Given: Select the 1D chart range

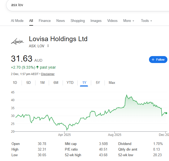Looking at the screenshot, I should coord(15,83).
